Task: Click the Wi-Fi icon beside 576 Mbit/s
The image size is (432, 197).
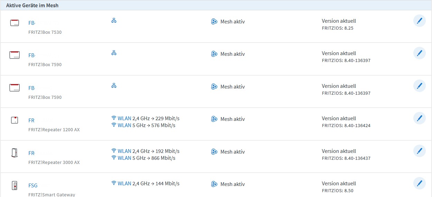Action: (x=114, y=125)
